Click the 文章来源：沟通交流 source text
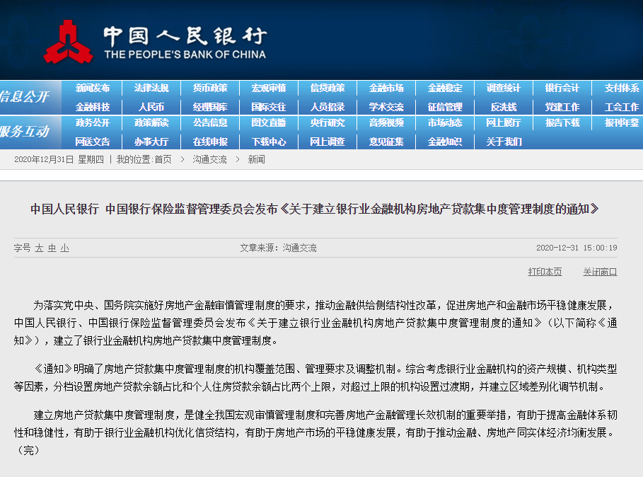 point(279,248)
